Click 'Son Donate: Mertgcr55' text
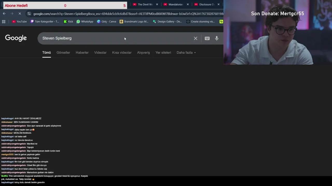332x186 pixels. pyautogui.click(x=278, y=14)
